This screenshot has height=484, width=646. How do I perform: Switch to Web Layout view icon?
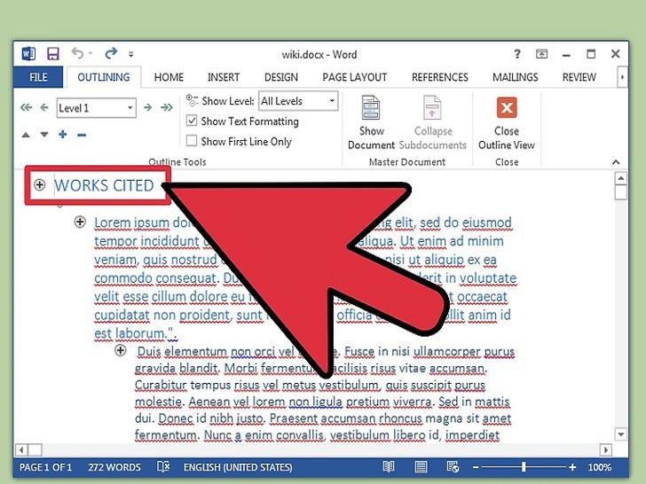point(453,467)
